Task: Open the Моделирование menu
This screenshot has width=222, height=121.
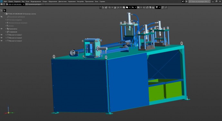Action: point(36,1)
